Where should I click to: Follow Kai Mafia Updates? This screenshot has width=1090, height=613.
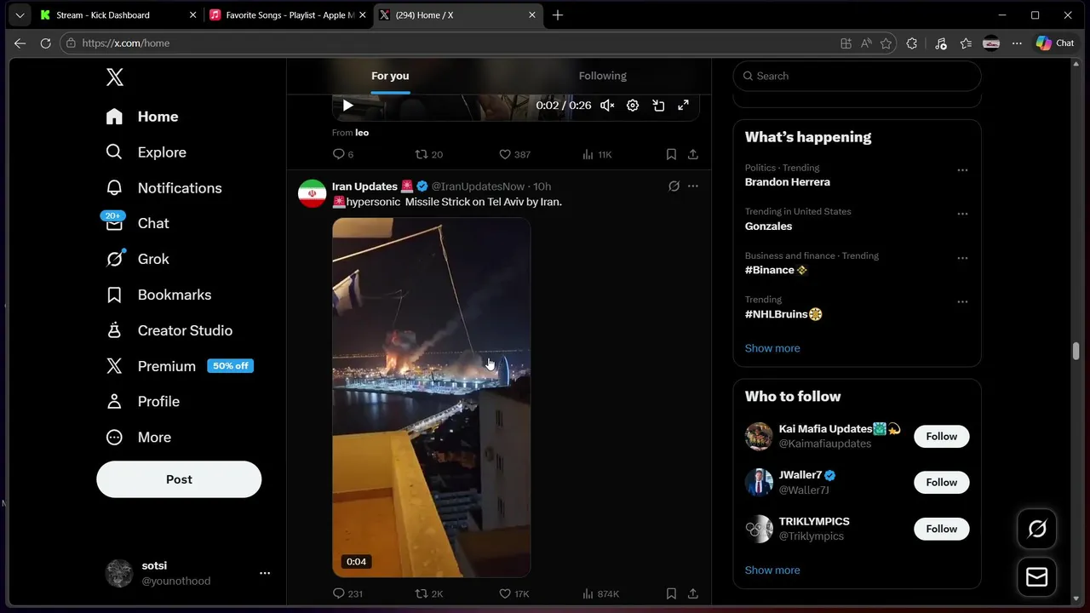[942, 436]
